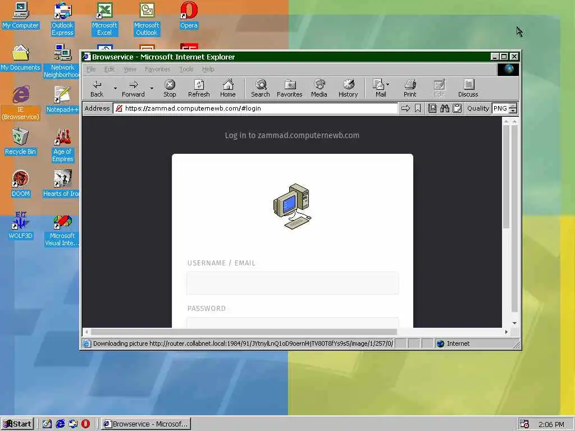Open the Back history dropdown arrow
Viewport: 575px width, 431px height.
pos(115,88)
